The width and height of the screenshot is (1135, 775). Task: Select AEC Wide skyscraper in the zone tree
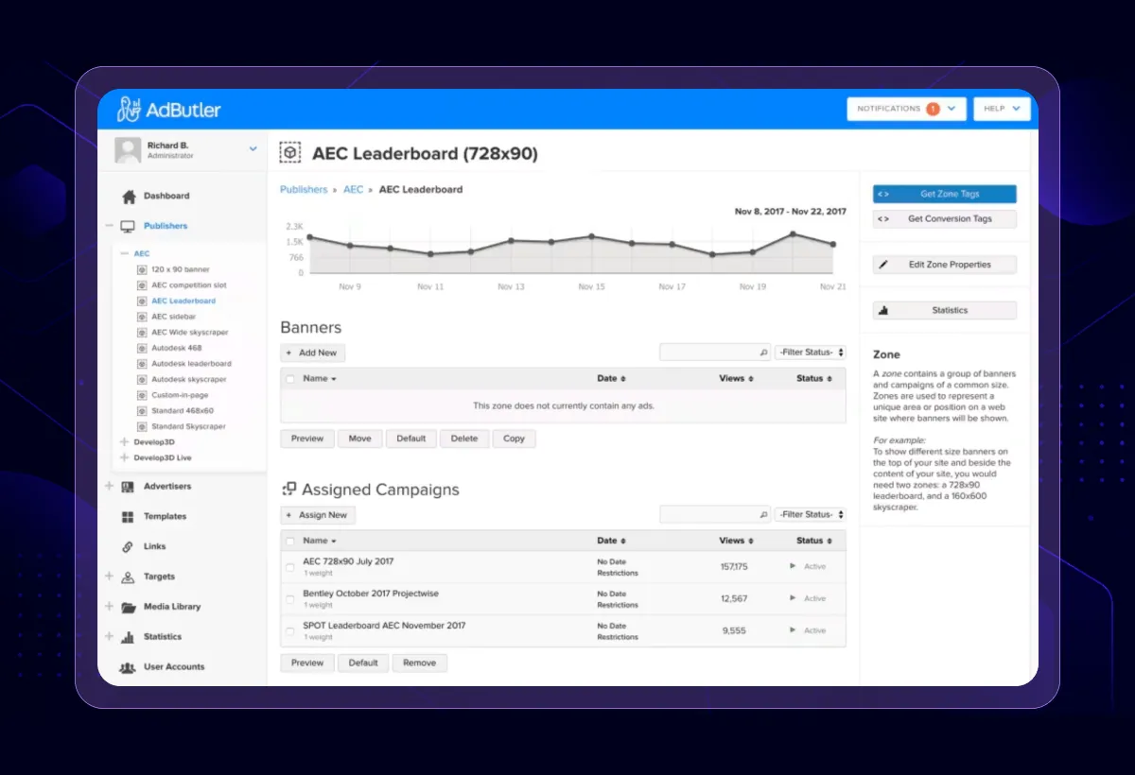(190, 333)
